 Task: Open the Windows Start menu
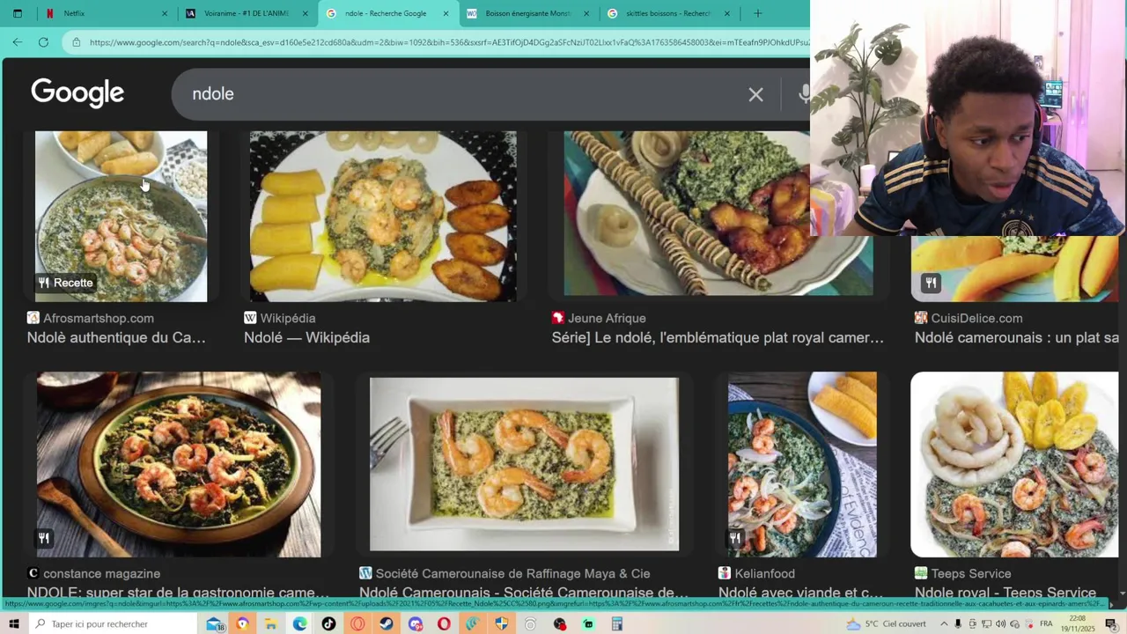[13, 623]
